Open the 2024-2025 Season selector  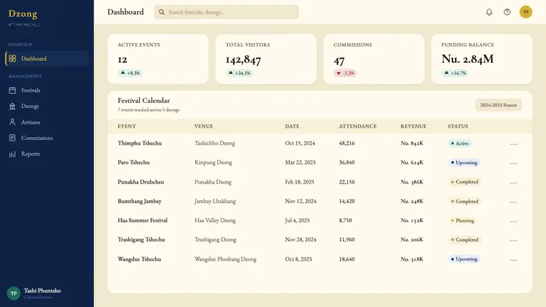(498, 105)
